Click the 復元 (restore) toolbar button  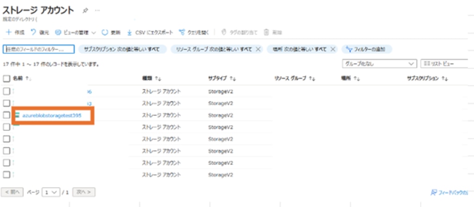point(39,32)
